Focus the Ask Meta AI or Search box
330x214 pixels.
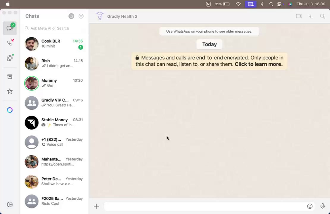pos(54,28)
